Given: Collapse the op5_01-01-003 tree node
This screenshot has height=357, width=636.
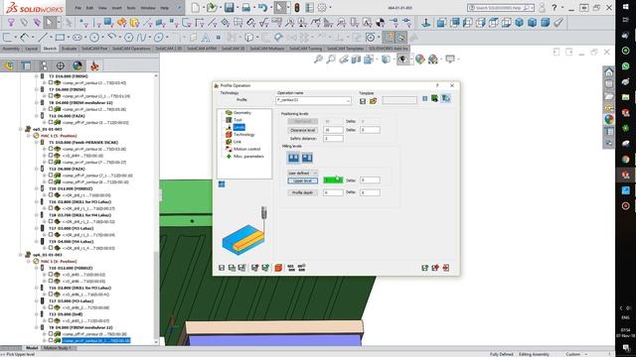Looking at the screenshot, I should (x=21, y=129).
